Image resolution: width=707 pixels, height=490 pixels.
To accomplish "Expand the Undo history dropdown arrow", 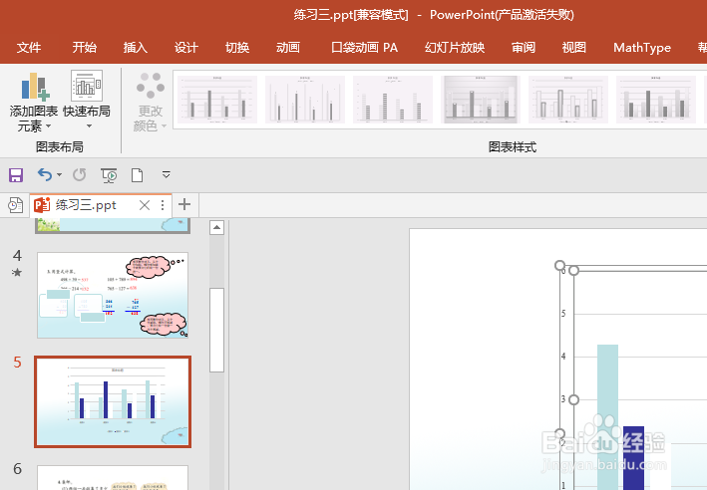I will (59, 174).
